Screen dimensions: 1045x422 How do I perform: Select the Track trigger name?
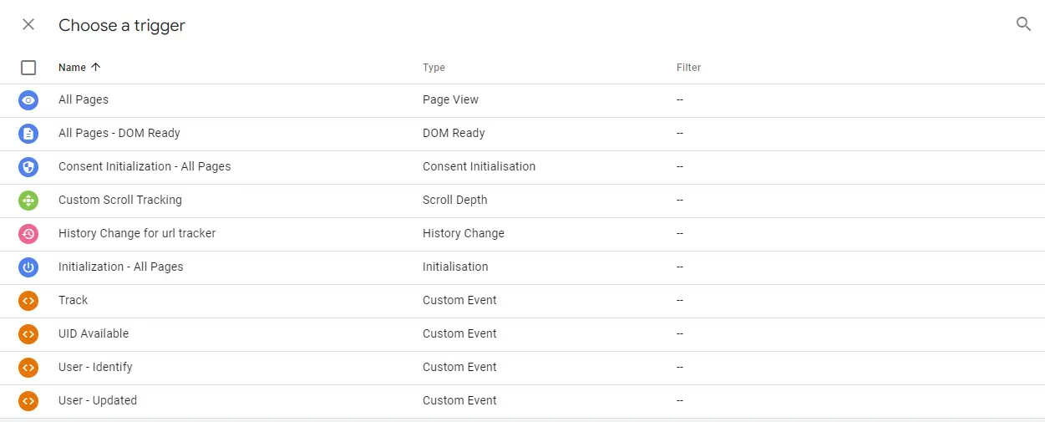tap(73, 300)
